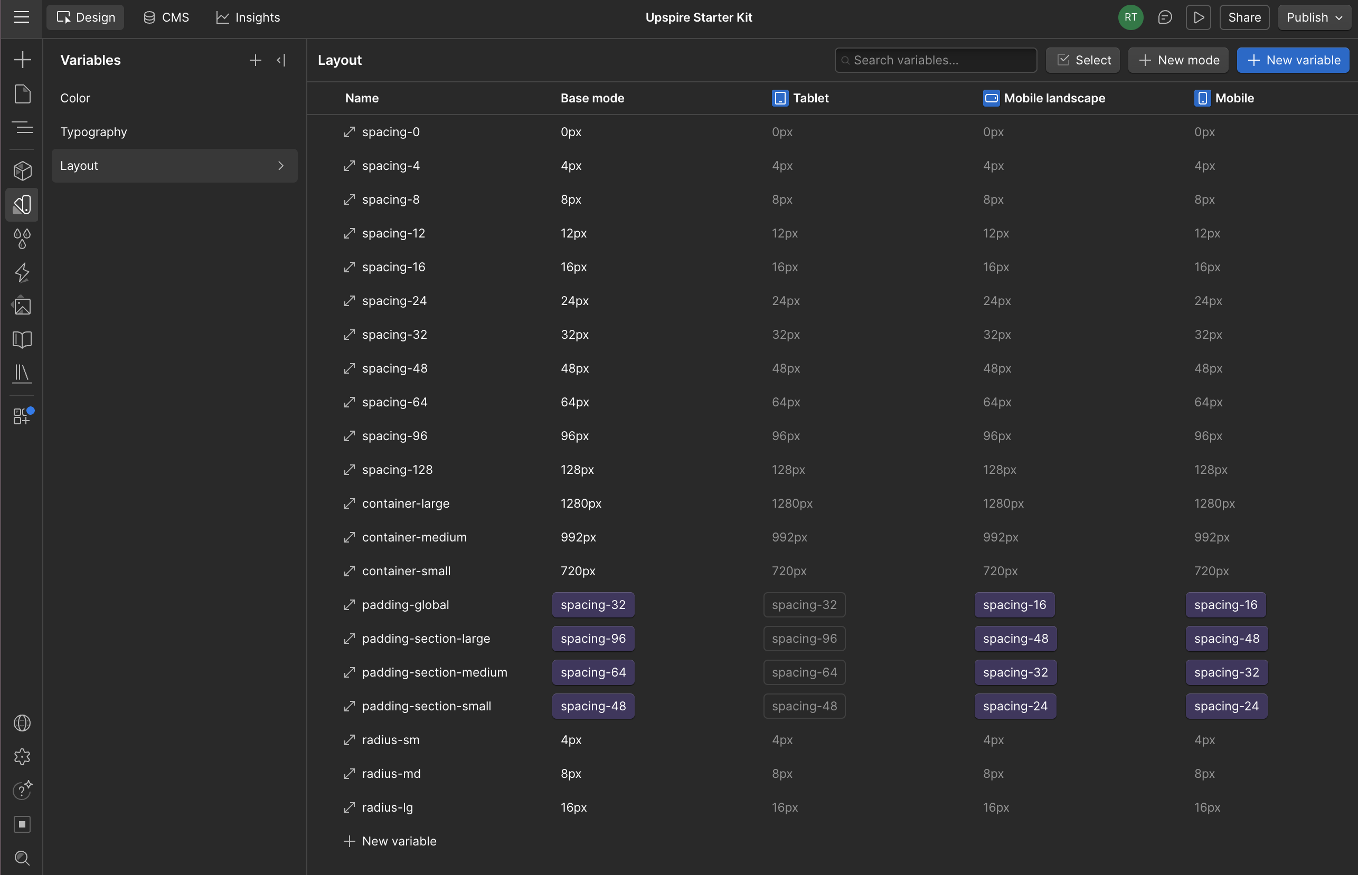
Task: Add a new variable collection with plus icon
Action: tap(255, 60)
